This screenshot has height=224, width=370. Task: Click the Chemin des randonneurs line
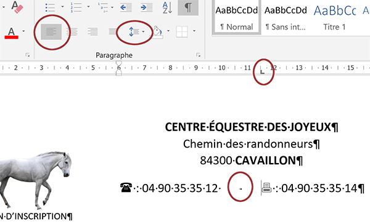(x=248, y=144)
